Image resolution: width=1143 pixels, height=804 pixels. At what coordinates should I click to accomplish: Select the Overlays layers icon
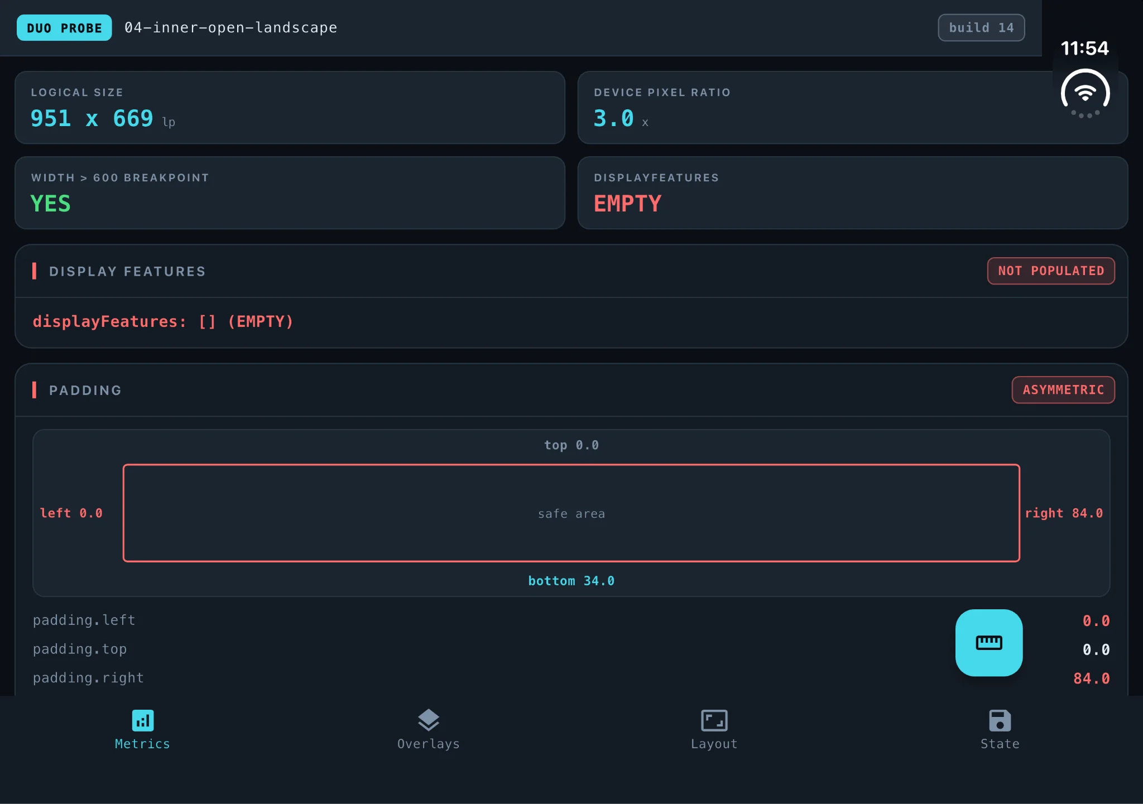click(x=429, y=720)
